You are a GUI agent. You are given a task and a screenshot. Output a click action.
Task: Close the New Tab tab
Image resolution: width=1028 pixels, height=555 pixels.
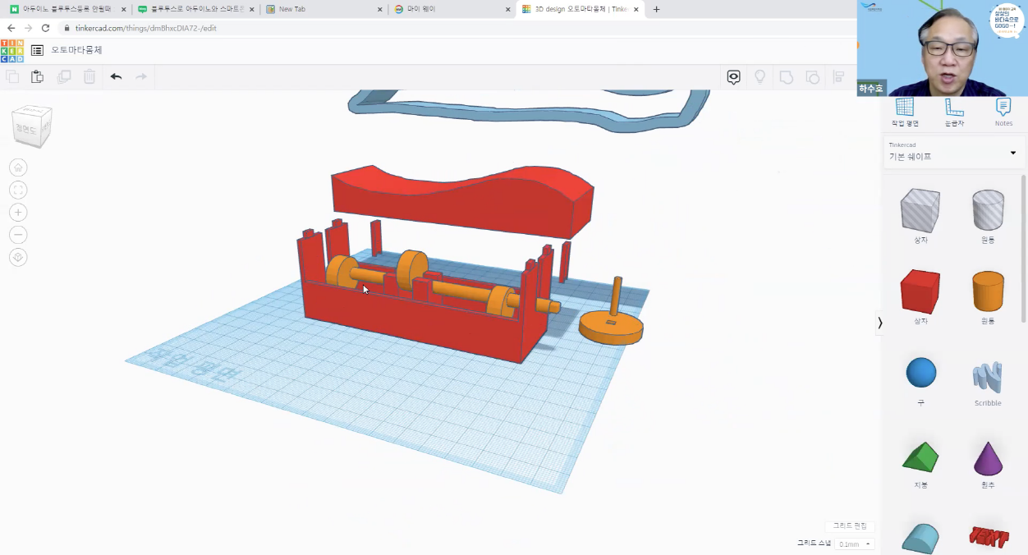379,9
